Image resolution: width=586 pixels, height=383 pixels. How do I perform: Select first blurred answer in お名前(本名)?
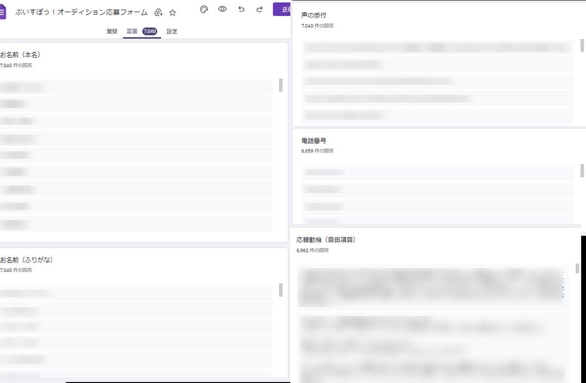[x=136, y=87]
